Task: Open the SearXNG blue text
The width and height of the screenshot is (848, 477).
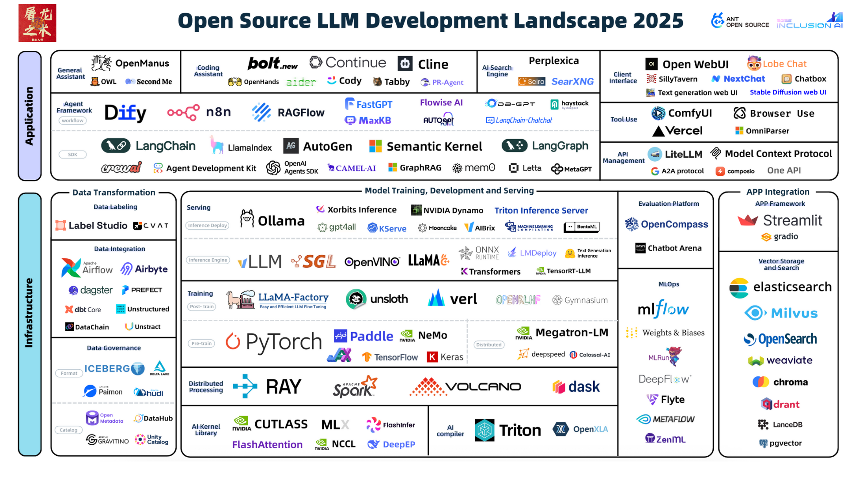Action: (x=572, y=81)
